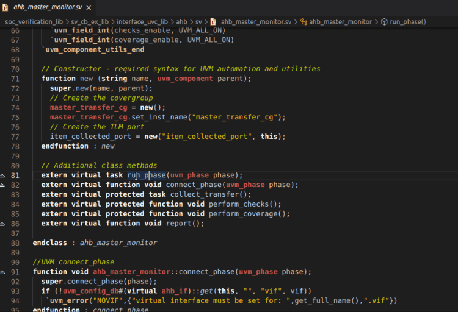Viewport: 458px width, 312px height.
Task: Click the file icon on the ahb_master_monitor.sv tab
Action: coord(5,7)
